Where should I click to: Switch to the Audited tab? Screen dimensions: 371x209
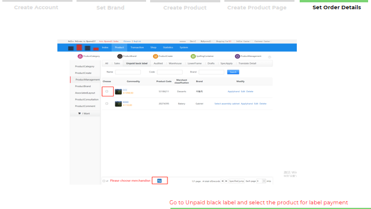(158, 63)
